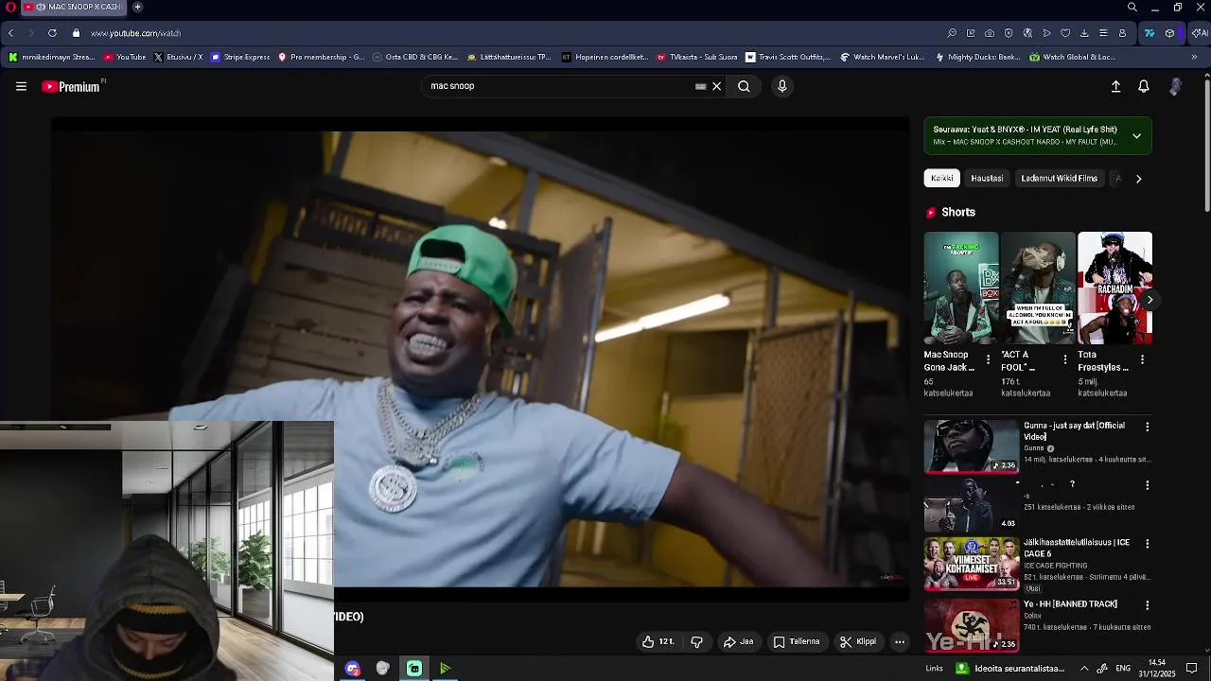The image size is (1211, 681).
Task: Switch ENG input language in tray
Action: [1123, 668]
